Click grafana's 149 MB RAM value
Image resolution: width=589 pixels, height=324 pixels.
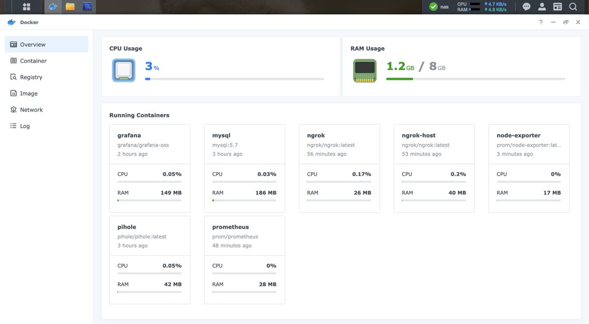171,193
